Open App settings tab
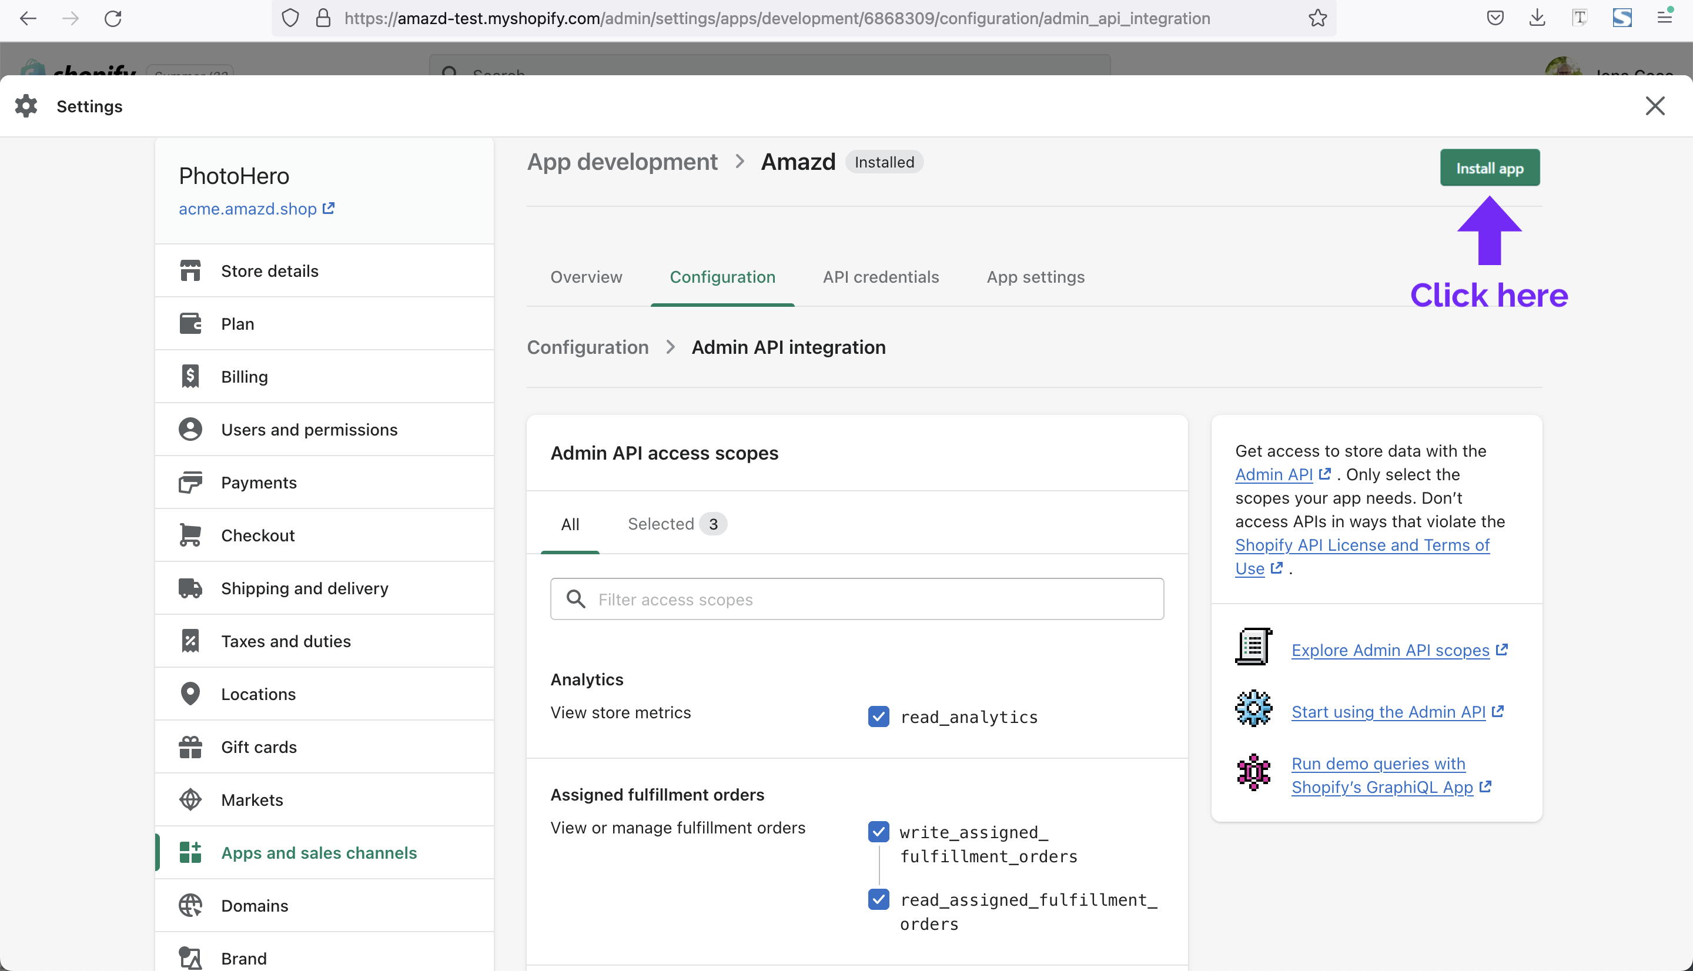Screen dimensions: 1693x971 pyautogui.click(x=1035, y=277)
